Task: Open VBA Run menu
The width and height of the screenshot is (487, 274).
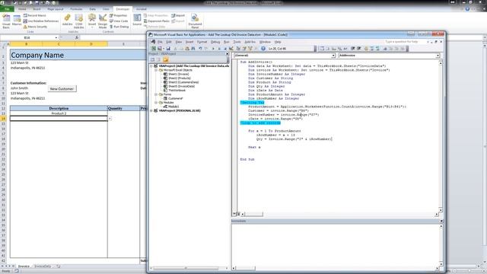Action: pyautogui.click(x=227, y=42)
